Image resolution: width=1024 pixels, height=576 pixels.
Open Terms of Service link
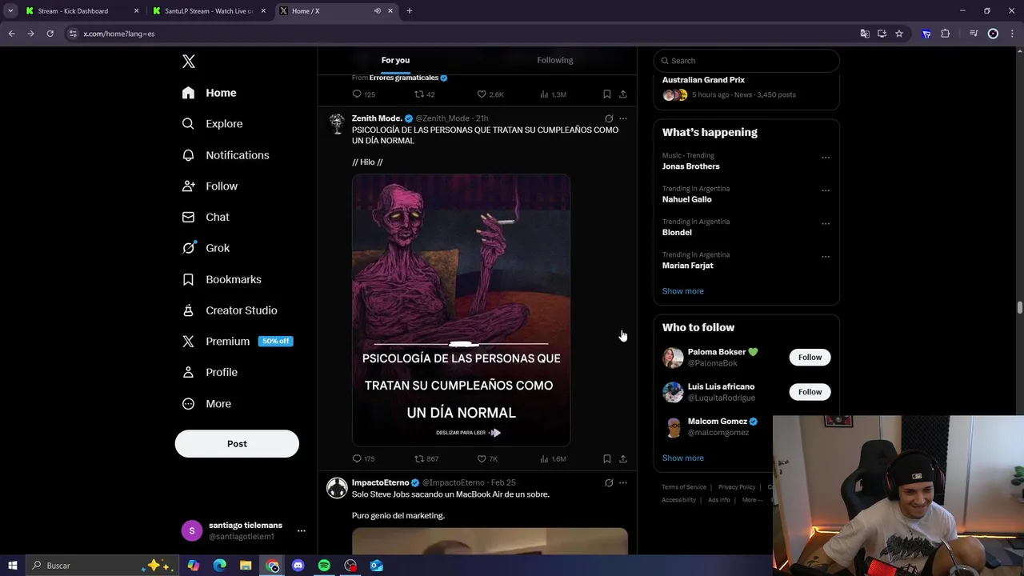(684, 487)
